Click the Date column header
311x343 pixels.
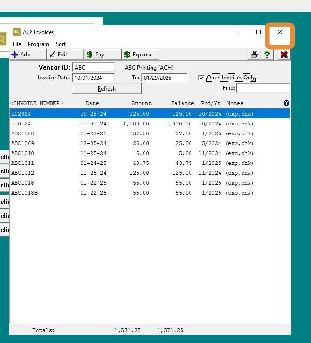coord(92,103)
